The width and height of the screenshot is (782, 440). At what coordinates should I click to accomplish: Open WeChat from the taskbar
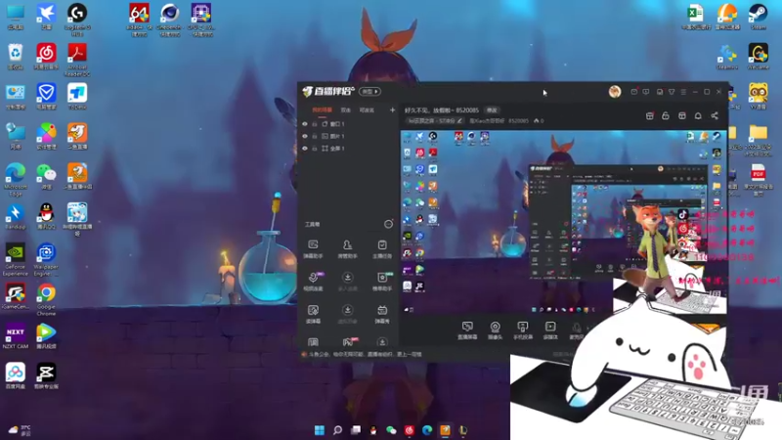pos(392,430)
